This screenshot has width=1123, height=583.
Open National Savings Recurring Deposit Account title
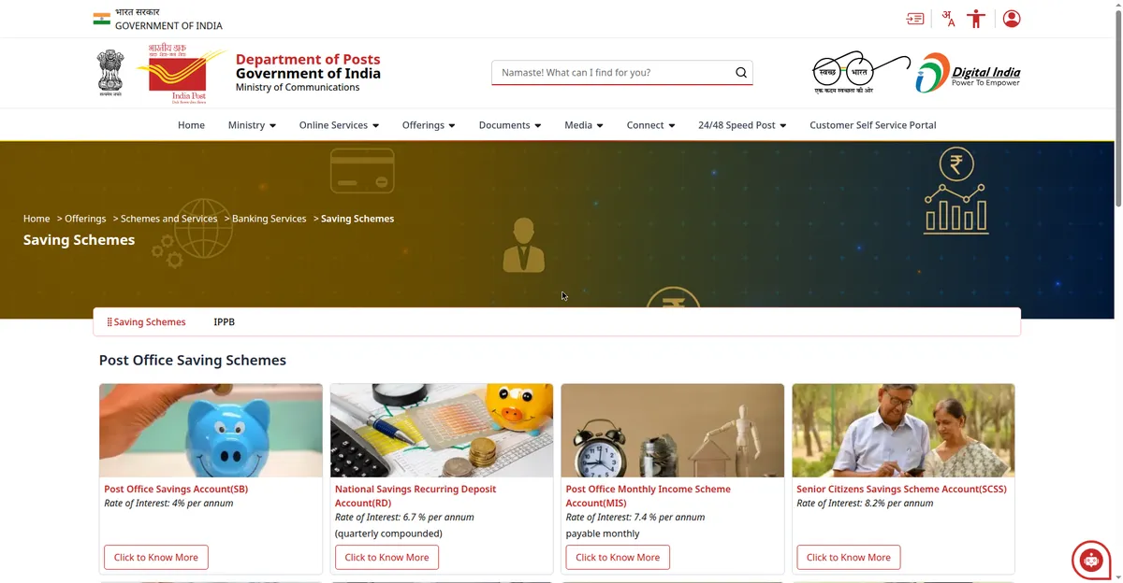click(416, 496)
